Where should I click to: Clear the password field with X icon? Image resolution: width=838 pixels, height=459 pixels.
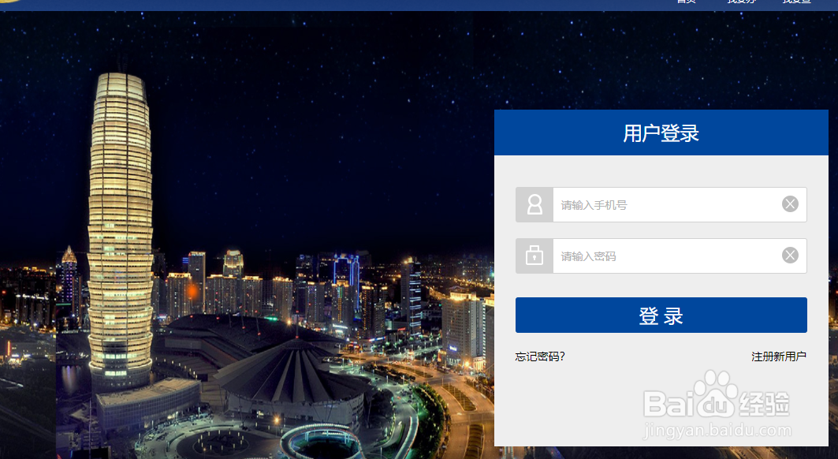click(x=790, y=256)
